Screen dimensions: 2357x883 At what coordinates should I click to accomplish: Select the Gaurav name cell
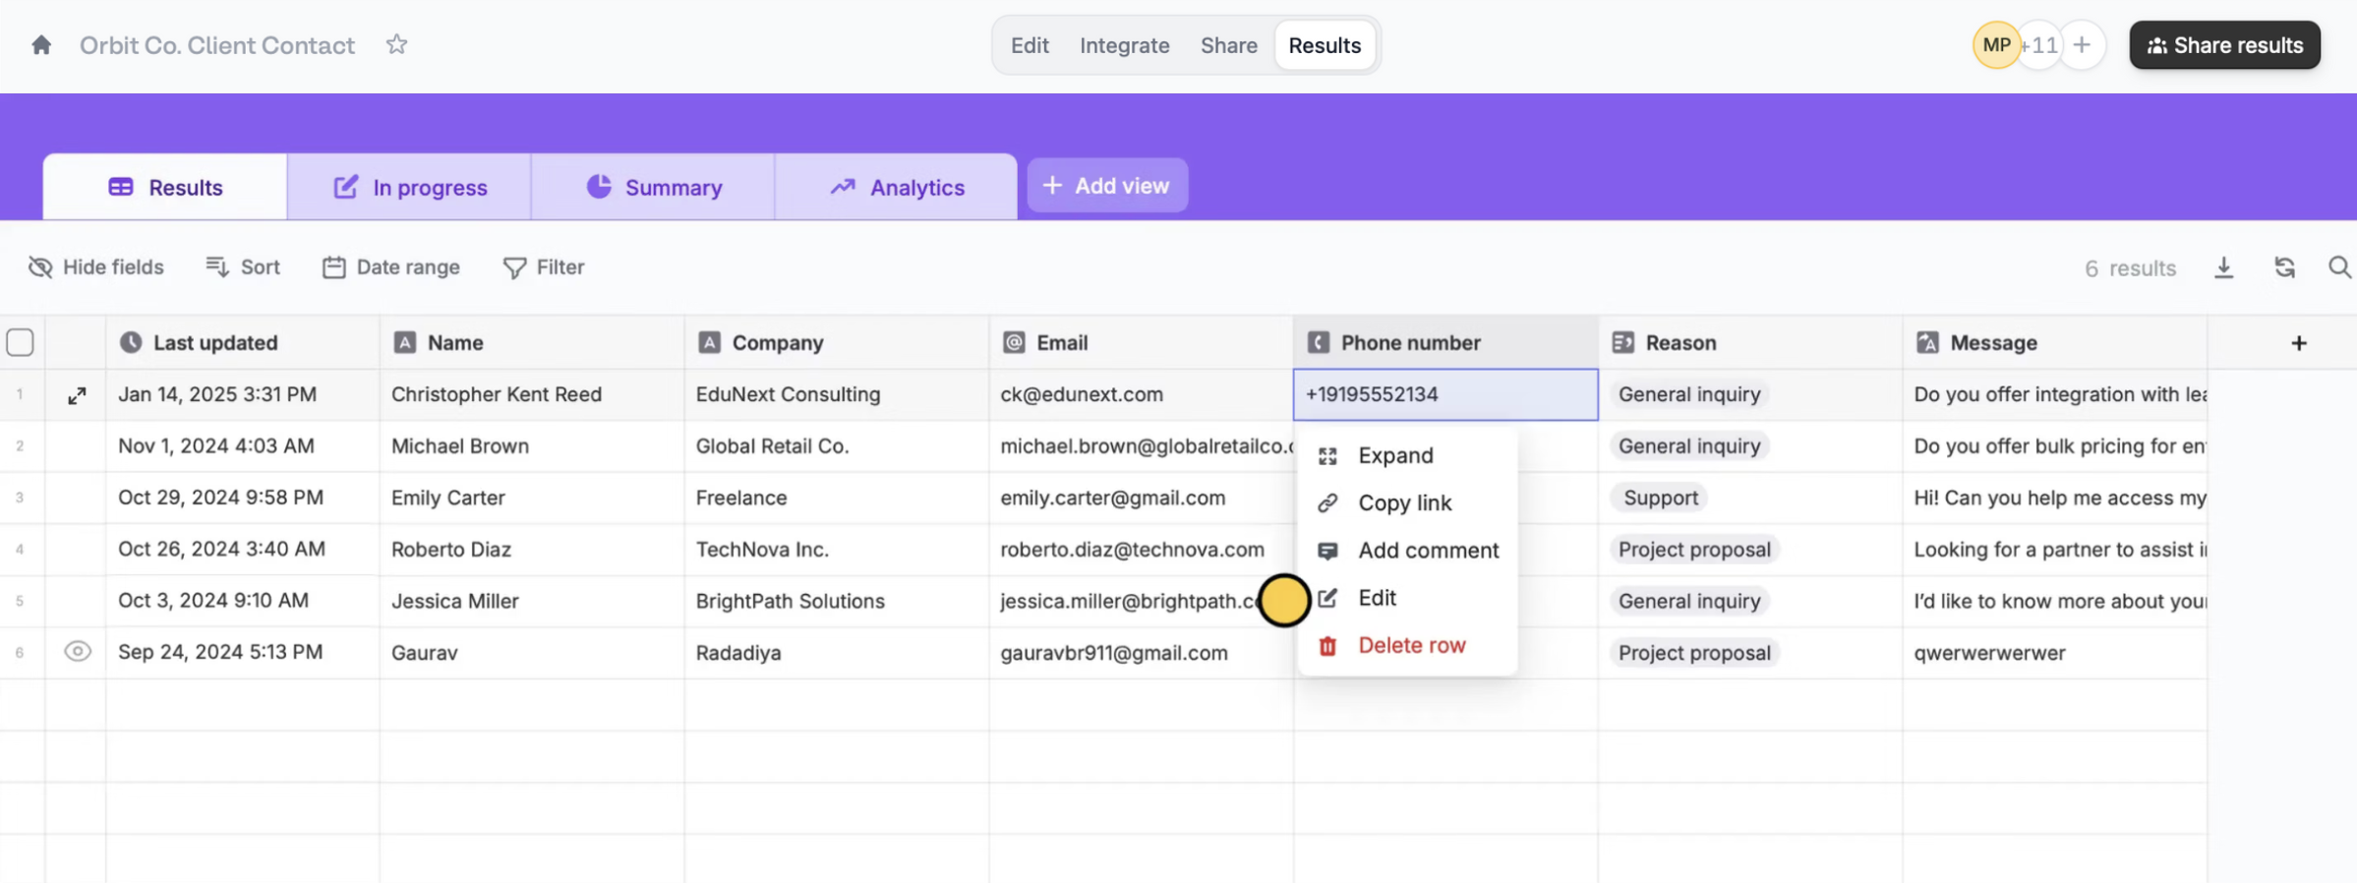point(532,652)
